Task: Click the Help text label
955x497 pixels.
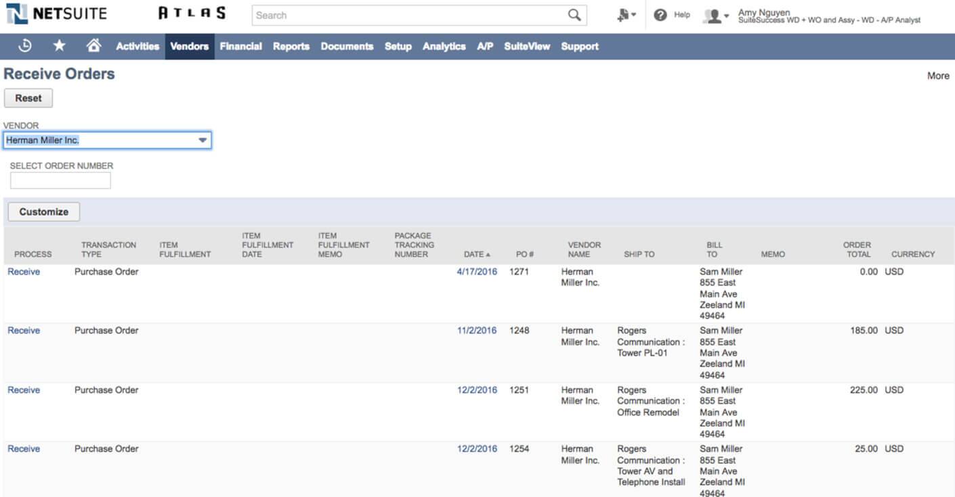Action: pos(682,15)
